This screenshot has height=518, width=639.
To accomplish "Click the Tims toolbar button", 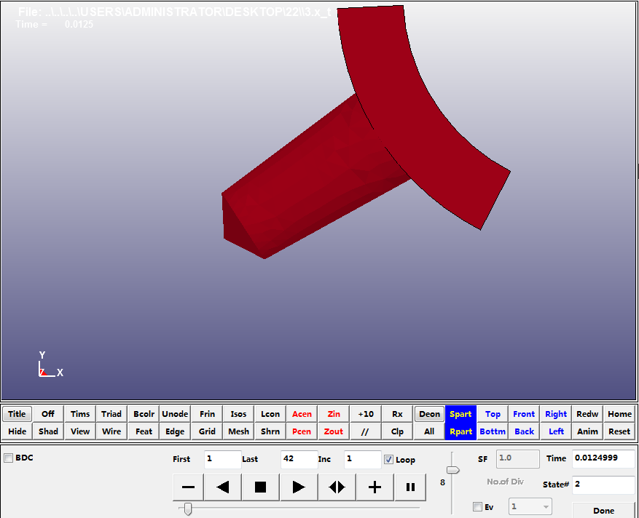I will [80, 414].
